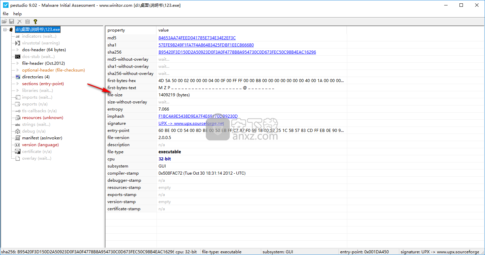Select file-header (Oct.2012) item
Screen dimensions: 485x255
pos(43,63)
